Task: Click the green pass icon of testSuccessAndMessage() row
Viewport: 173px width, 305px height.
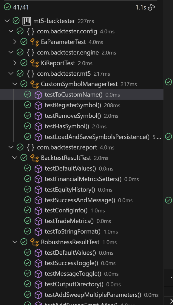Action: (x=28, y=200)
